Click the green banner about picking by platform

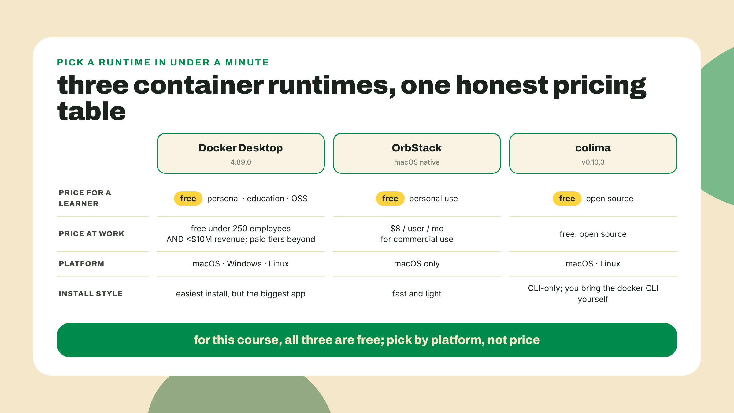pos(367,340)
